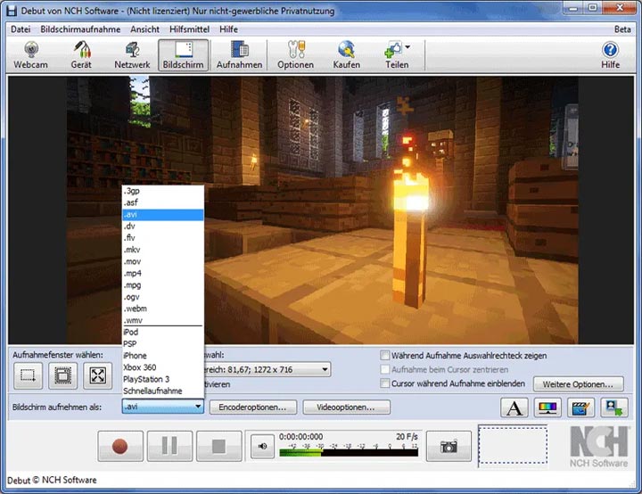Take a snapshot with camera button
The height and width of the screenshot is (494, 642).
point(449,446)
